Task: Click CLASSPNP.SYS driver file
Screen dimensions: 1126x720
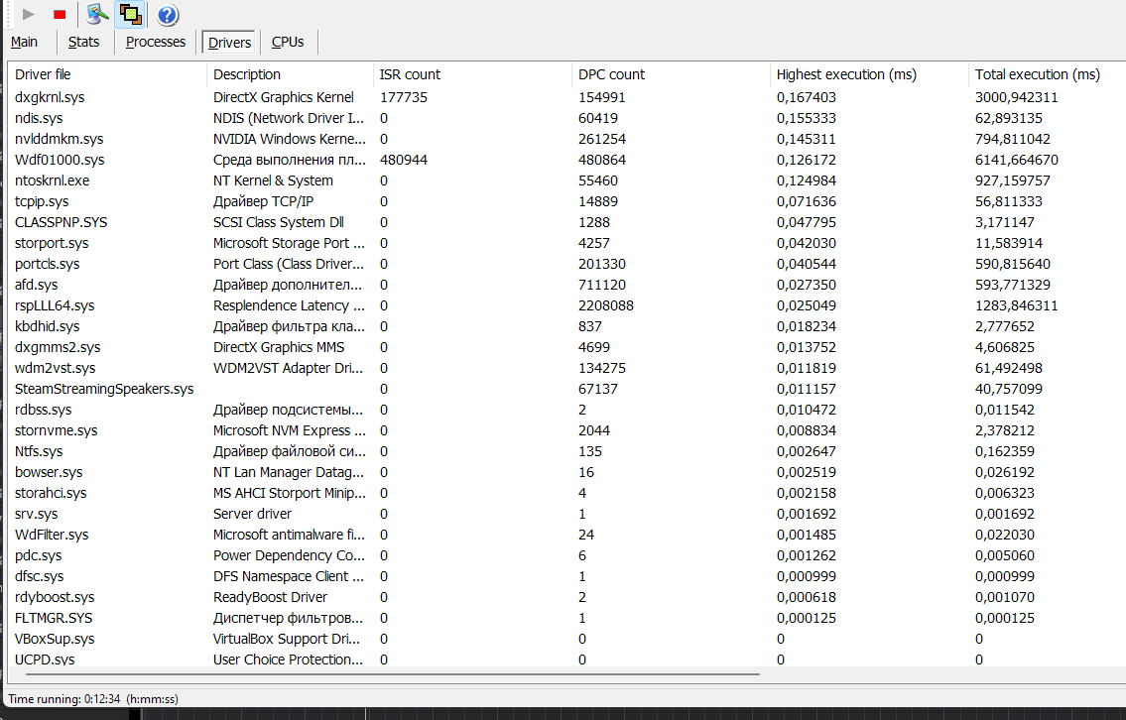Action: 62,222
